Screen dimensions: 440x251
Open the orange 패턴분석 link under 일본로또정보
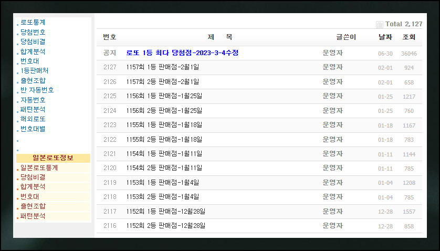click(x=33, y=216)
